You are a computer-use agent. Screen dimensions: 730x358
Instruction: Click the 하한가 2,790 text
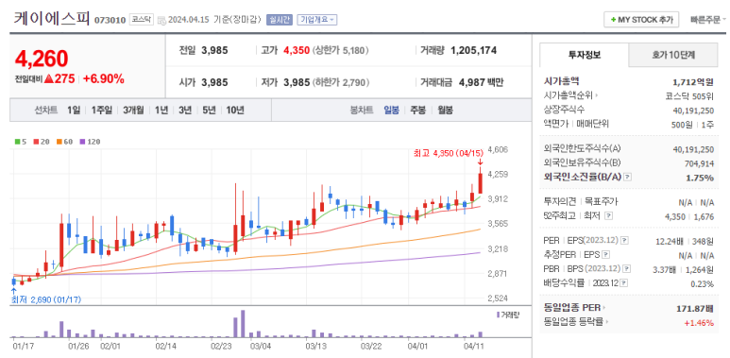tap(341, 83)
